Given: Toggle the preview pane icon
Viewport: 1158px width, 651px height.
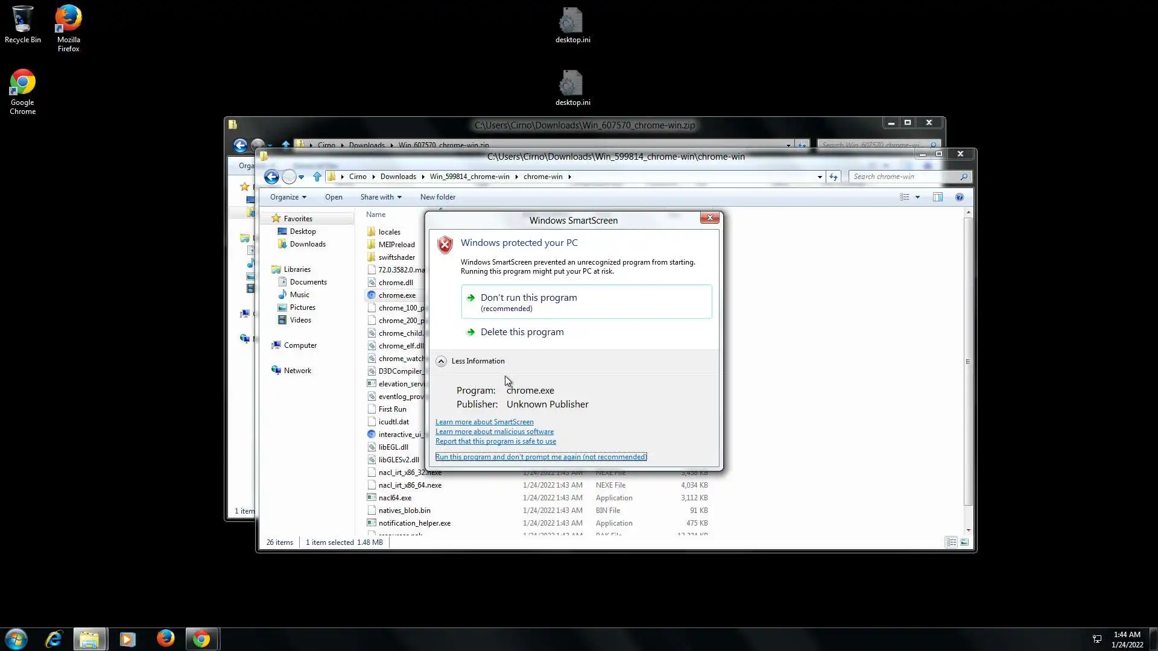Looking at the screenshot, I should pos(938,197).
